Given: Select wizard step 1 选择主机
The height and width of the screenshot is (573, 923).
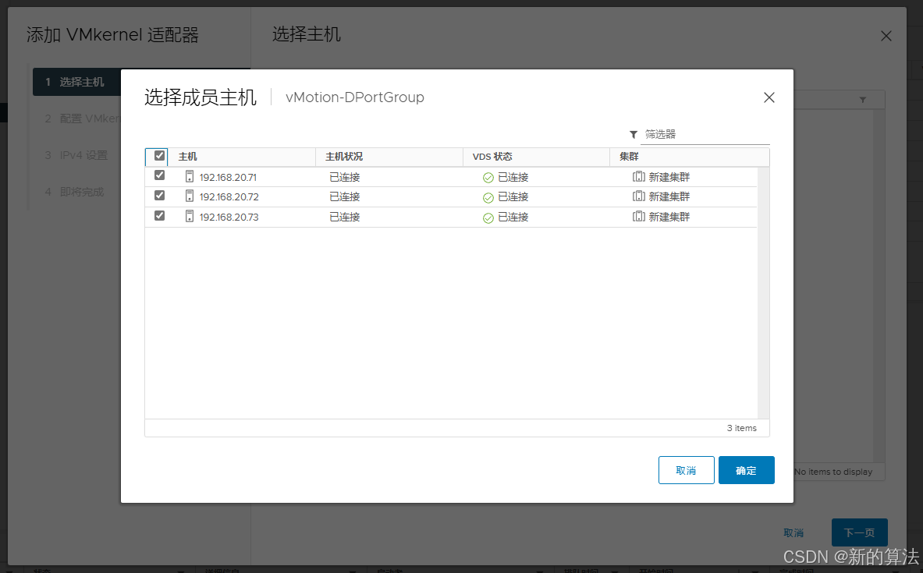Looking at the screenshot, I should point(77,83).
